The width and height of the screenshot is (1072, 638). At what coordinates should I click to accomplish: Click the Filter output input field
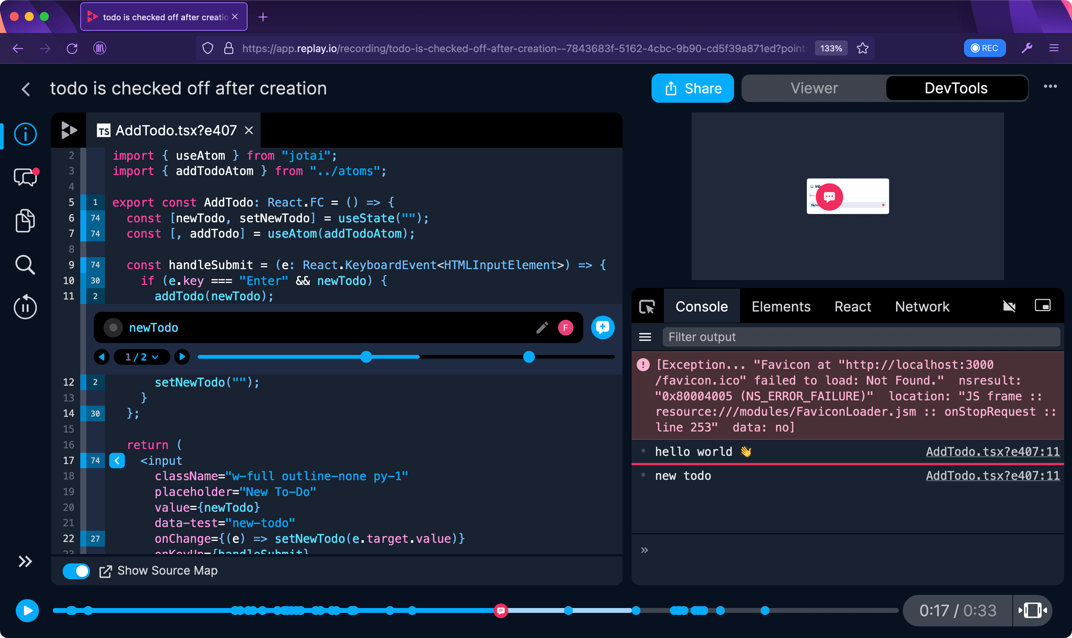pyautogui.click(x=861, y=337)
